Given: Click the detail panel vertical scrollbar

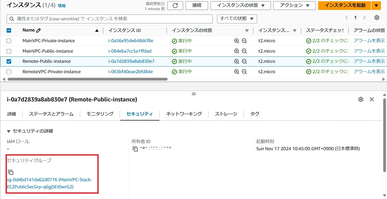Looking at the screenshot, I should (384, 135).
